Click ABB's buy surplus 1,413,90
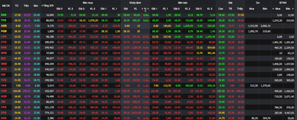Viewport: 297px width, 120px height. click(253, 26)
